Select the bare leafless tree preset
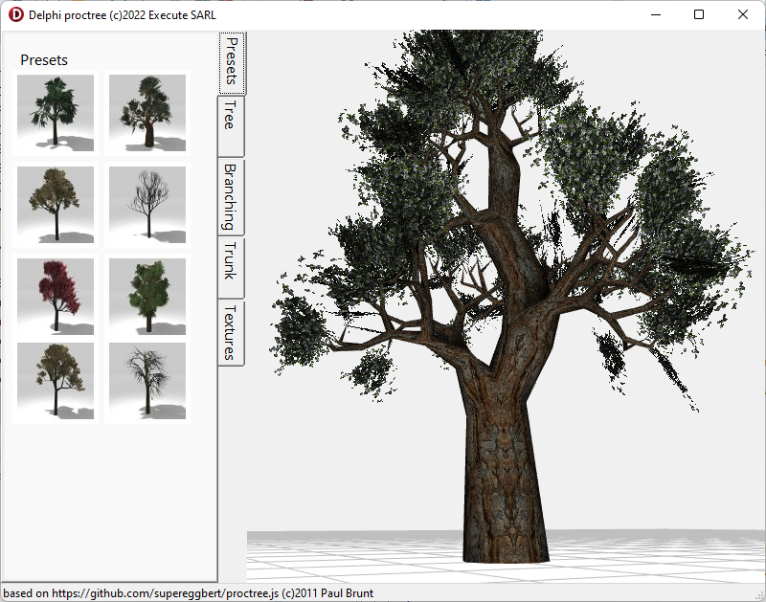The height and width of the screenshot is (602, 766). tap(147, 205)
